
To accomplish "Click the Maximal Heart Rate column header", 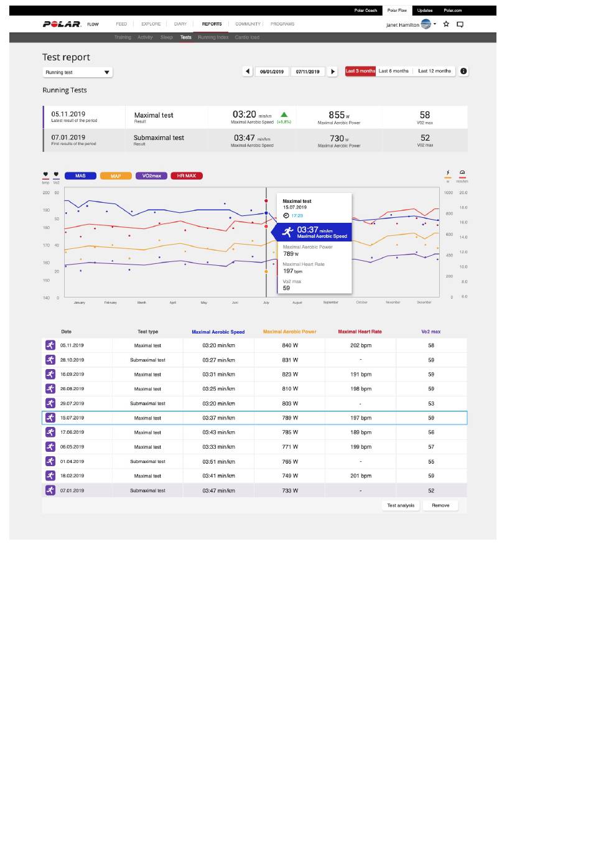I will (x=360, y=332).
